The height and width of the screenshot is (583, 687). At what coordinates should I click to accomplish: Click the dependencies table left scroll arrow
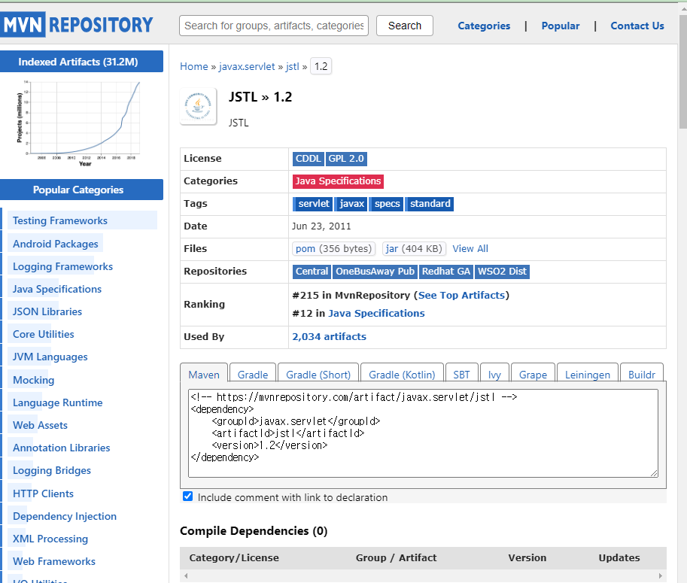(186, 576)
